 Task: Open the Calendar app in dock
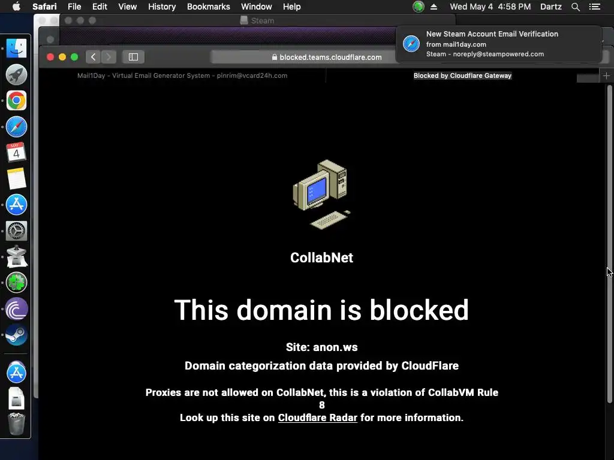[x=16, y=153]
